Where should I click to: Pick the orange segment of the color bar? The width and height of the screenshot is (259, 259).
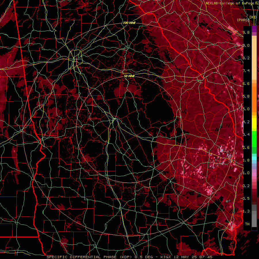click(x=254, y=99)
